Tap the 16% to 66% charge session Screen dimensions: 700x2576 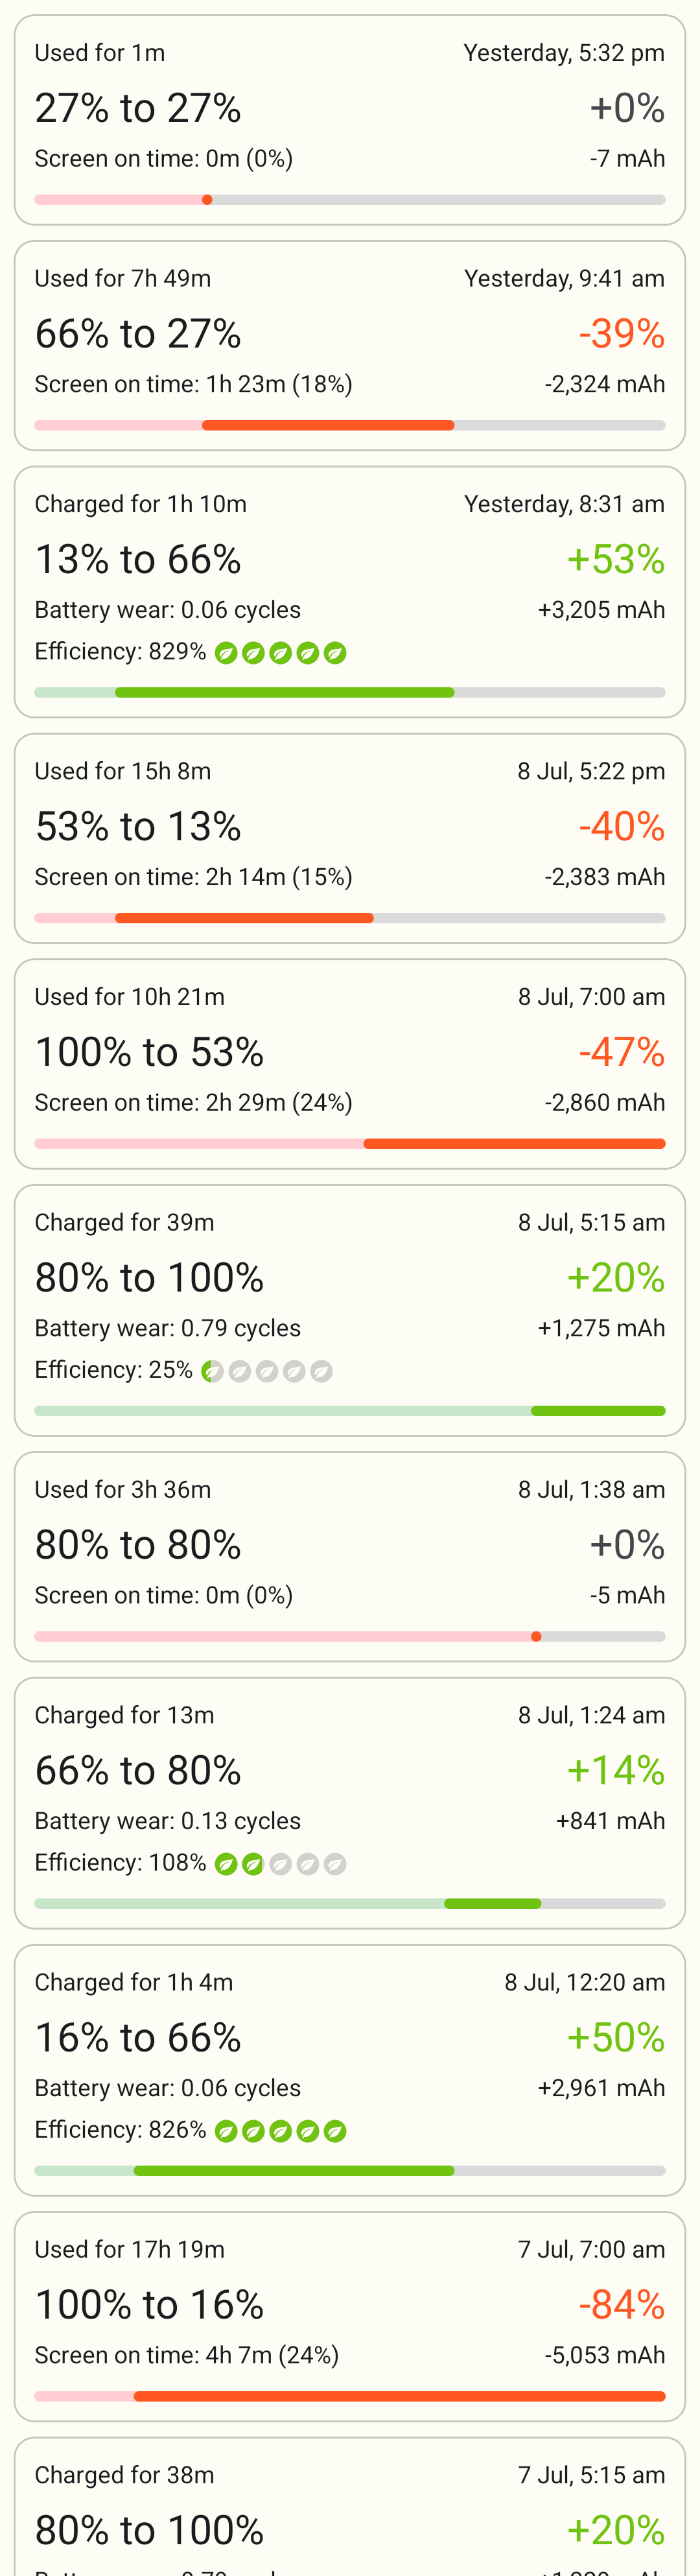[350, 2070]
